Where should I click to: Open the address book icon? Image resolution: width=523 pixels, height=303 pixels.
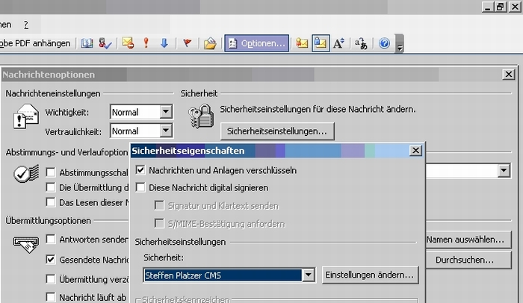[x=87, y=43]
